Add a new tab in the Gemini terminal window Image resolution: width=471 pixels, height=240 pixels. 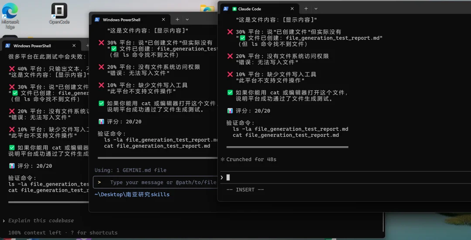(177, 20)
